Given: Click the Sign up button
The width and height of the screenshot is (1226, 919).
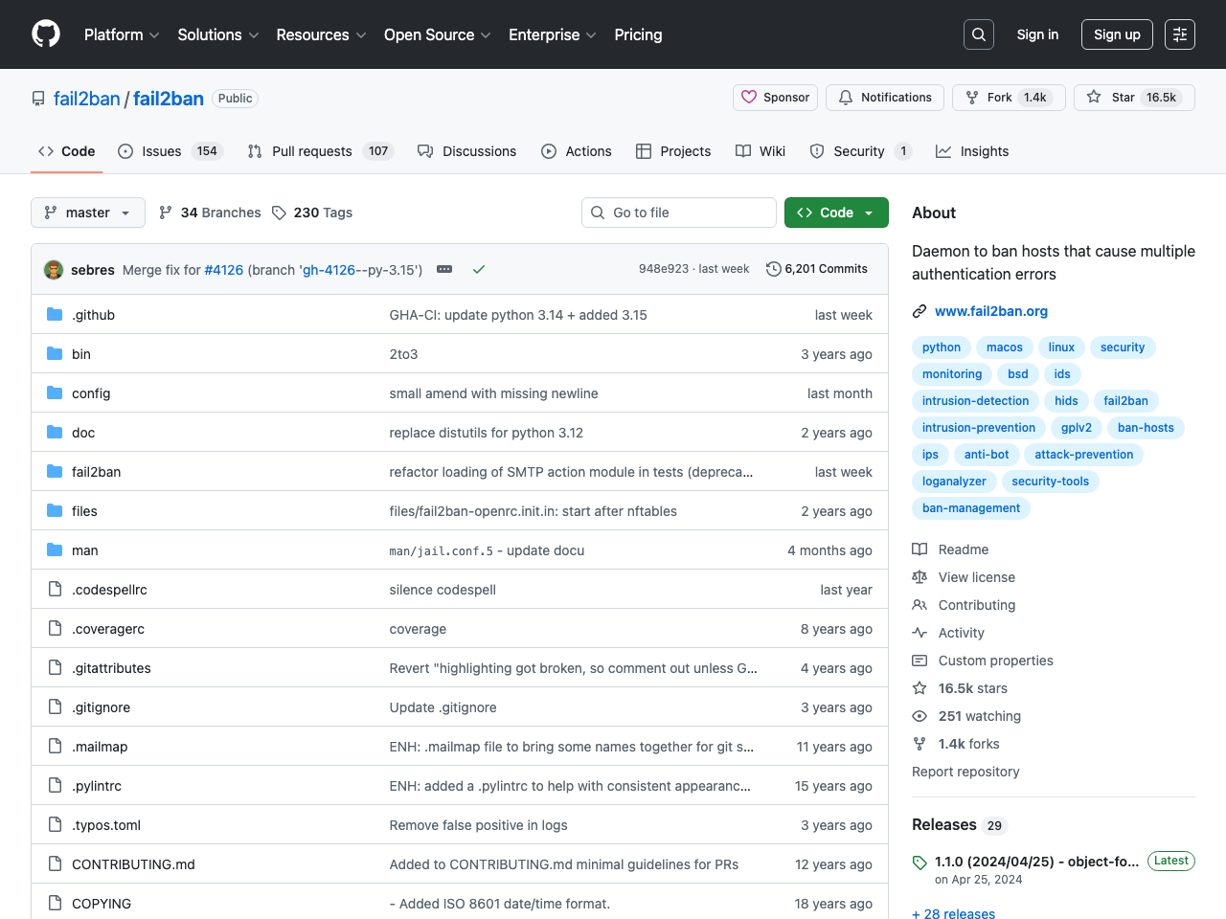Looking at the screenshot, I should [x=1116, y=34].
